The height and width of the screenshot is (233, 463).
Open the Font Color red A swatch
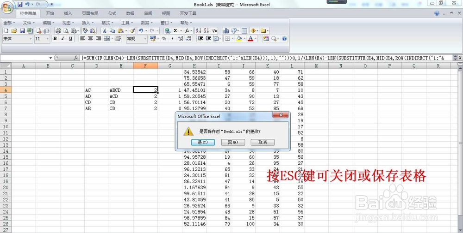click(250, 39)
